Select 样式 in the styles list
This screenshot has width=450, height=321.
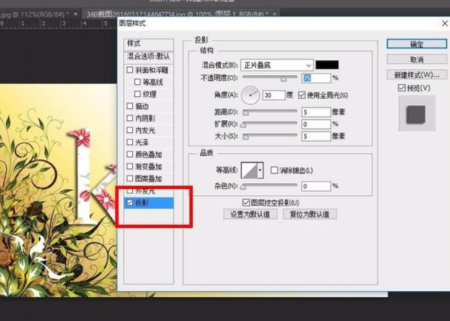(x=148, y=44)
